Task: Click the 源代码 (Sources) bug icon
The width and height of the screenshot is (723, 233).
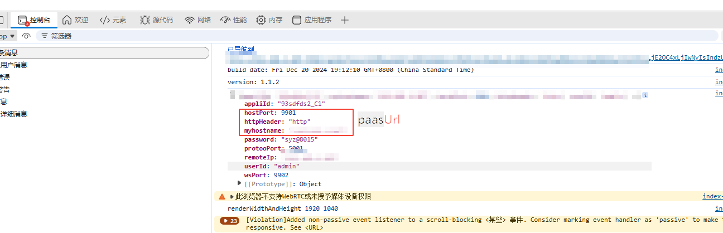Action: tap(144, 20)
